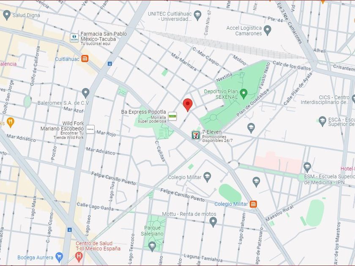The image size is (355, 266).
Task: Select the C. Mar Caspio street label
Action: tap(205, 56)
